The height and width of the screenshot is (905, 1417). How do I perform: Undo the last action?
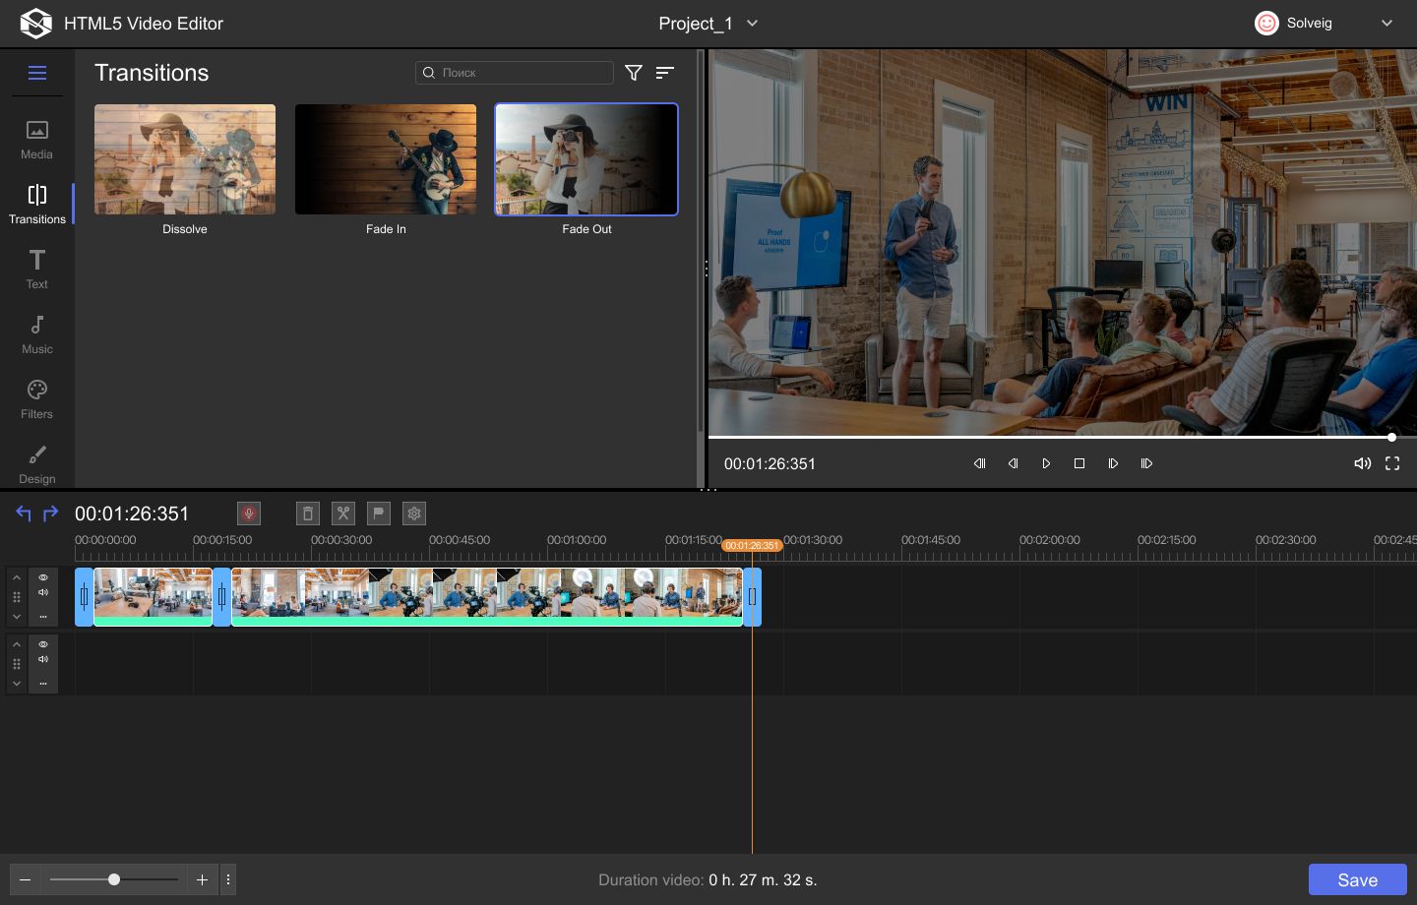(22, 513)
